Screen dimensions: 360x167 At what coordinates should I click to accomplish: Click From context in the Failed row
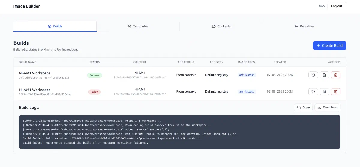pyautogui.click(x=186, y=92)
